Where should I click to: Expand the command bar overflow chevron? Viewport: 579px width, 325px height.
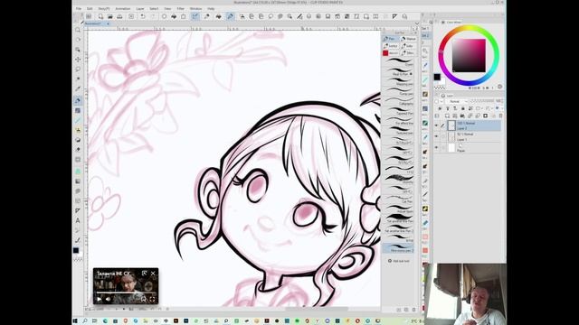tap(417, 23)
